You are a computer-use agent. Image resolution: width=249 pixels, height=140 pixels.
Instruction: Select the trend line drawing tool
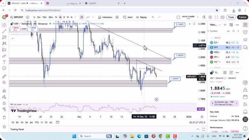(4, 31)
